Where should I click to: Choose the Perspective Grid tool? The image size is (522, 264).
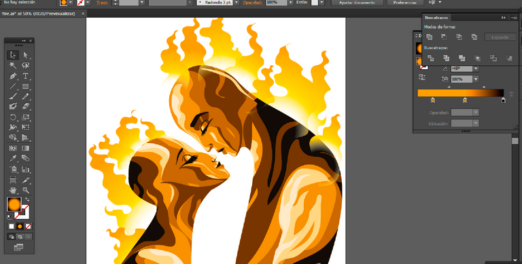click(25, 137)
